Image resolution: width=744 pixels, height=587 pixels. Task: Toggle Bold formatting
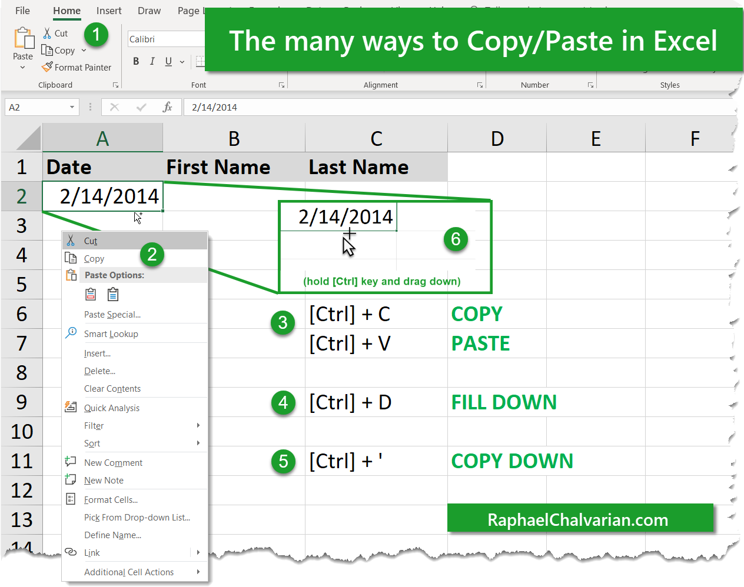click(x=136, y=61)
